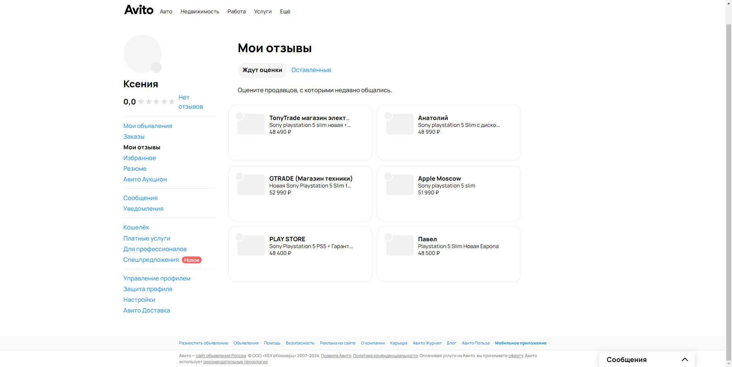Open Анатолий seller review card
732x367 pixels.
449,133
